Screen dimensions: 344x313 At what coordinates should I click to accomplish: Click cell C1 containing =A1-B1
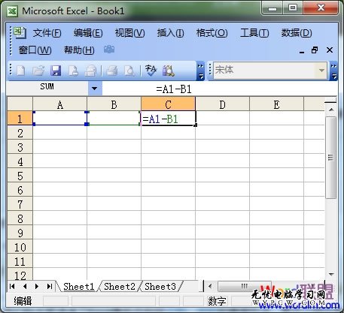coord(168,119)
